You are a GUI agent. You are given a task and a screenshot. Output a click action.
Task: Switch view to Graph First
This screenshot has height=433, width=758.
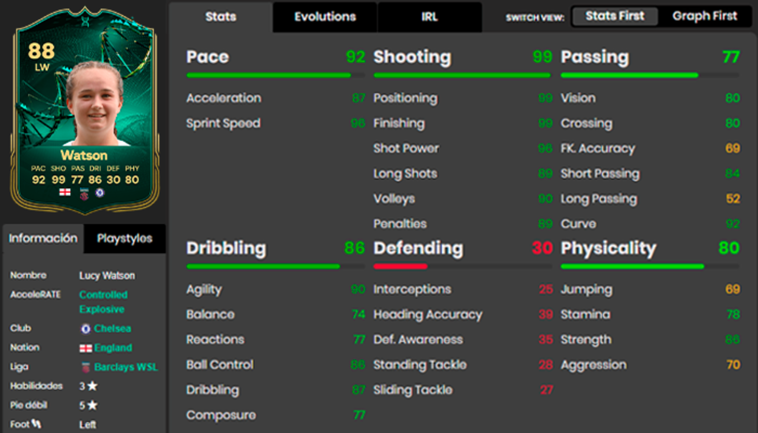point(704,16)
